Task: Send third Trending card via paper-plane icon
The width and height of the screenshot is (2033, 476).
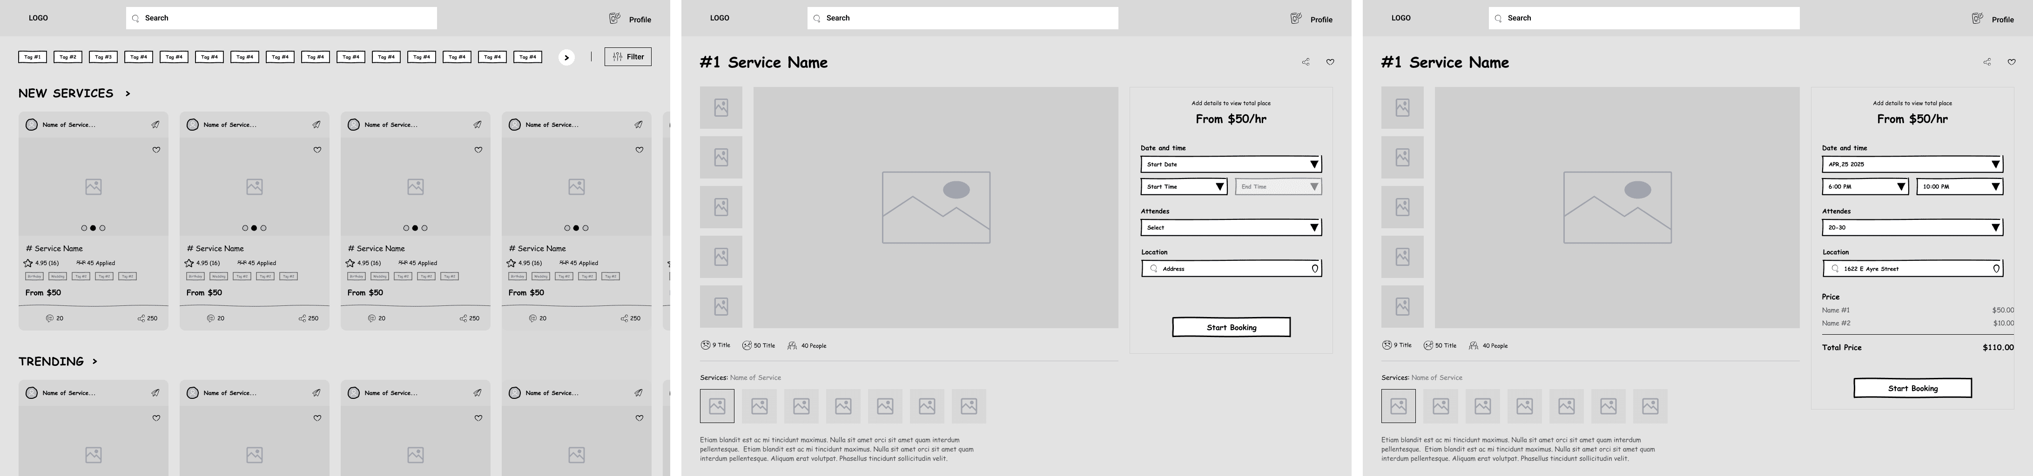Action: [478, 392]
